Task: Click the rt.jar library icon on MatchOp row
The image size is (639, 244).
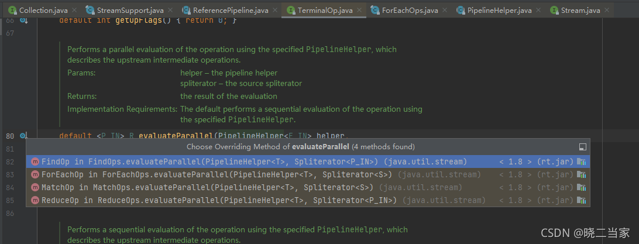Action: coord(582,187)
